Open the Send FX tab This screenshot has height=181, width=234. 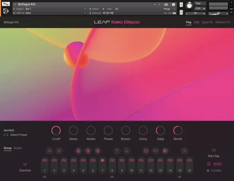tap(207, 23)
